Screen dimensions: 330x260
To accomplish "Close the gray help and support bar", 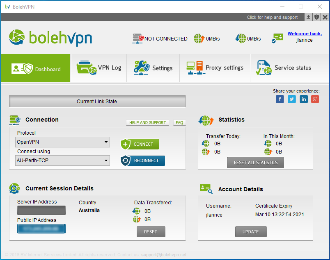I will coord(325,17).
